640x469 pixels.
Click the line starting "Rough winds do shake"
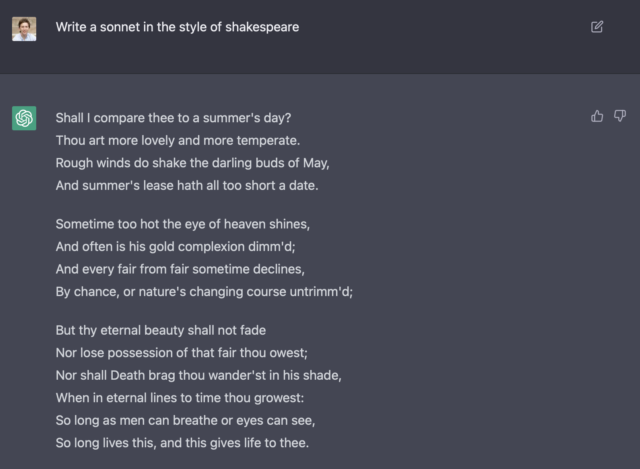point(192,163)
